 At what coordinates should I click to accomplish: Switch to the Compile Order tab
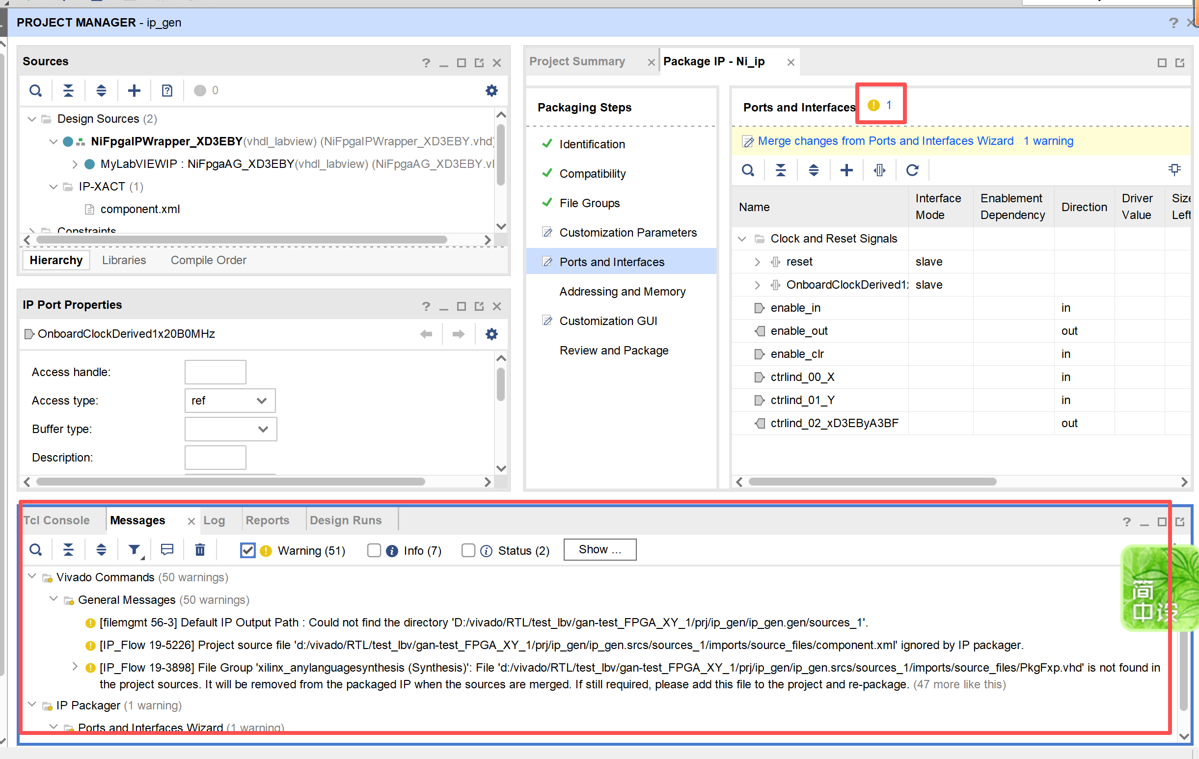[x=208, y=260]
